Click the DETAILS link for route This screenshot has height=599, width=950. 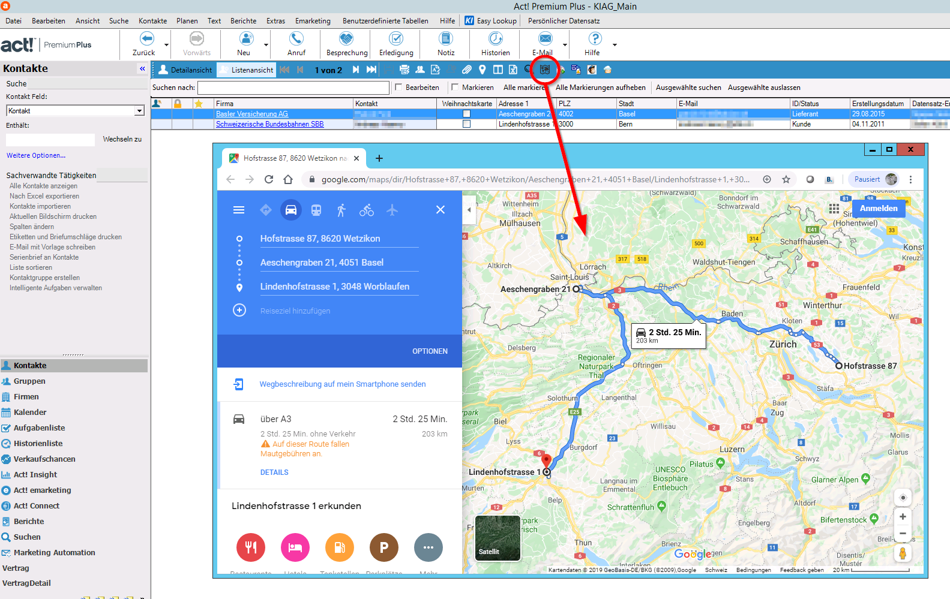[274, 472]
